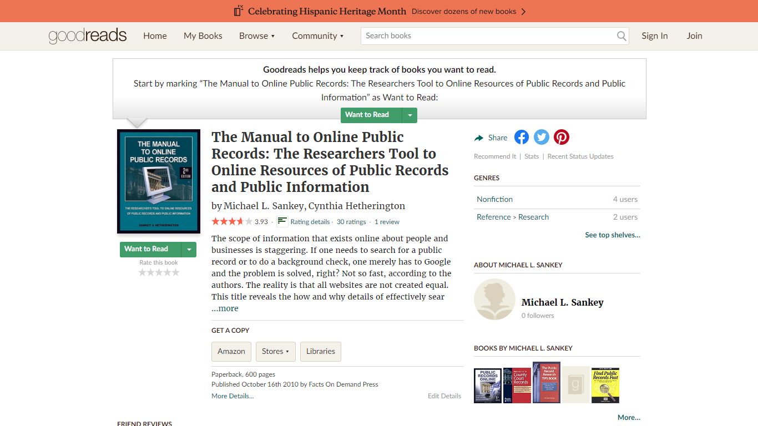This screenshot has width=758, height=426.
Task: Open Reference genre link
Action: (x=493, y=217)
